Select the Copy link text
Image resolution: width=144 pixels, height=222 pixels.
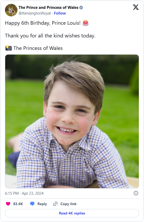(x=68, y=204)
